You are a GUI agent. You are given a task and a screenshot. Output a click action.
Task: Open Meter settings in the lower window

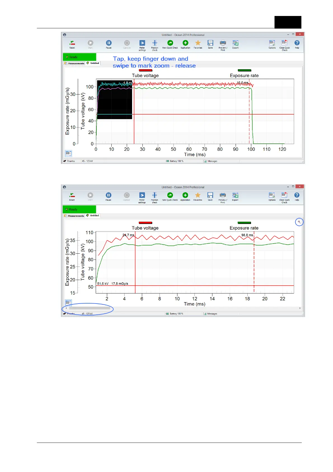142,198
